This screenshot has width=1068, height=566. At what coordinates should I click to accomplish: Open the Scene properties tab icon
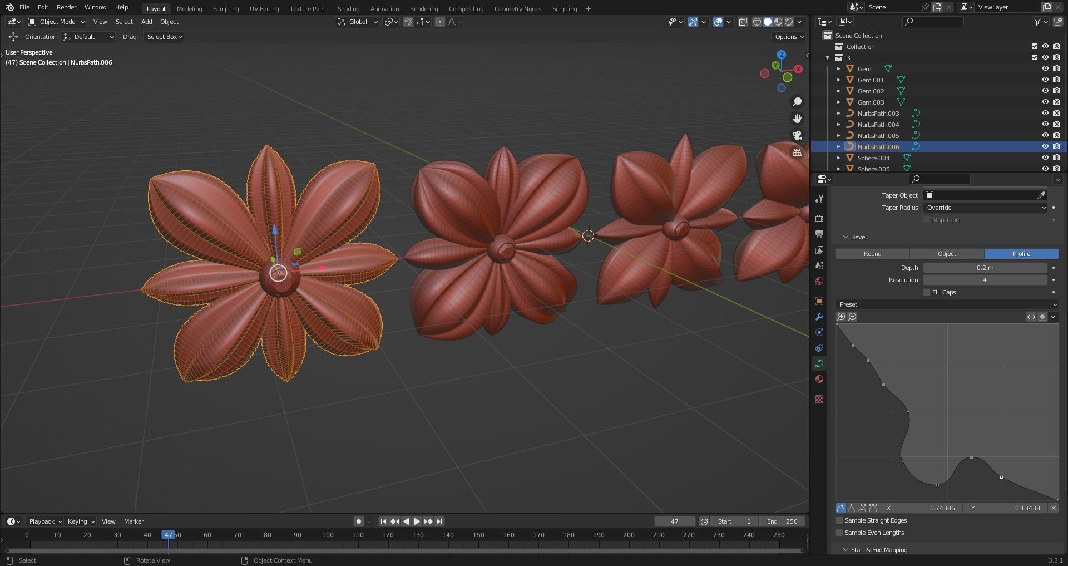point(819,265)
